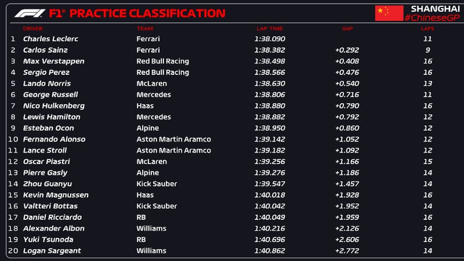Open Lewis Hamilton's driver entry
This screenshot has width=464, height=261.
click(51, 117)
